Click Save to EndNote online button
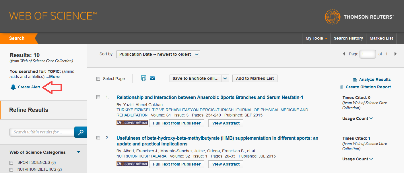 coord(196,78)
